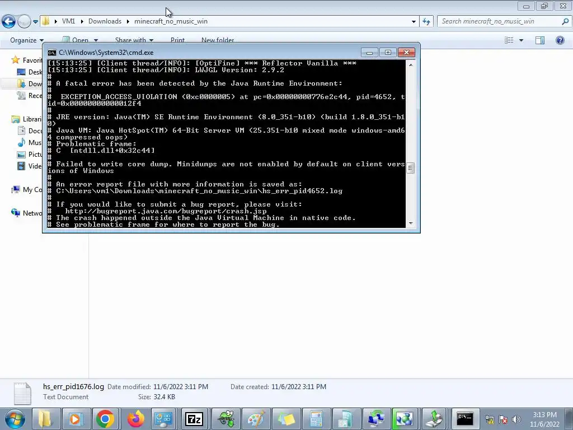Screen dimensions: 573x430
Task: Open Firefox from the taskbar
Action: [135, 419]
